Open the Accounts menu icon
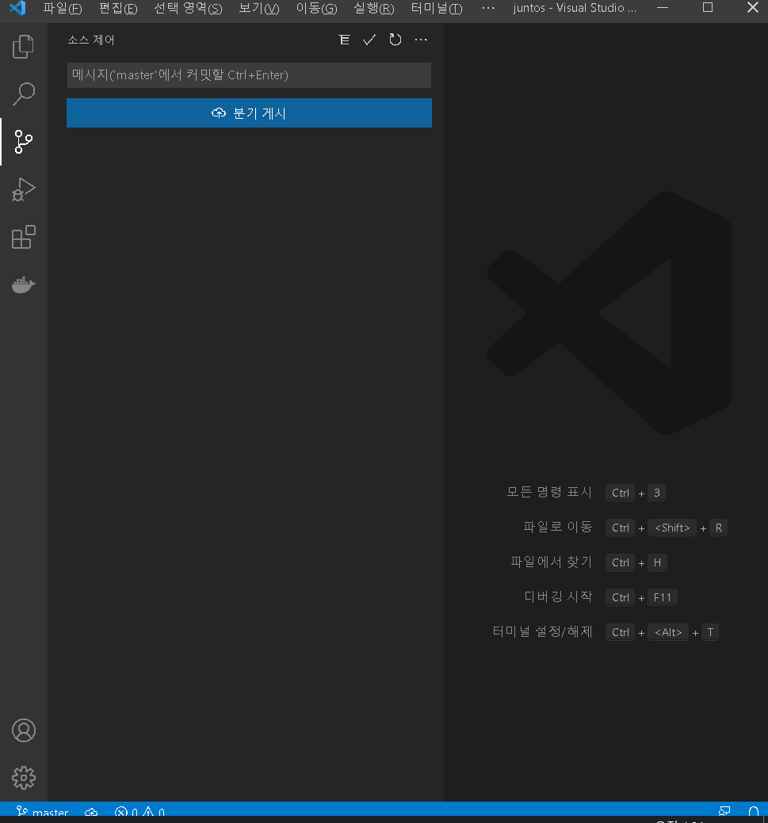The image size is (768, 823). (24, 730)
